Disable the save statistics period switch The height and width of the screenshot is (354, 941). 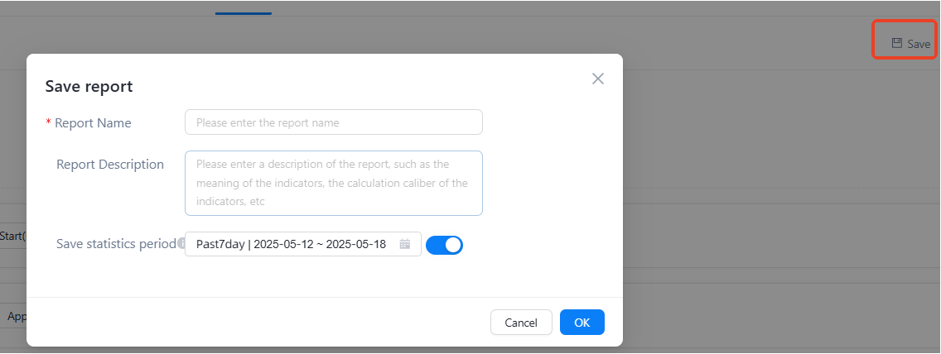point(444,245)
